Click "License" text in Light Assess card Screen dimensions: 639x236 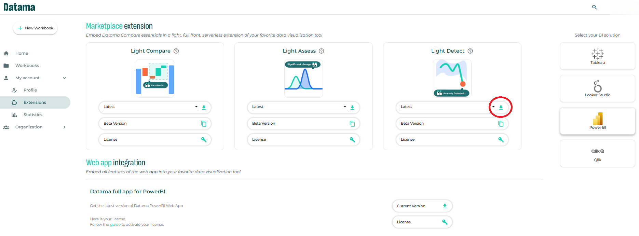click(x=259, y=139)
